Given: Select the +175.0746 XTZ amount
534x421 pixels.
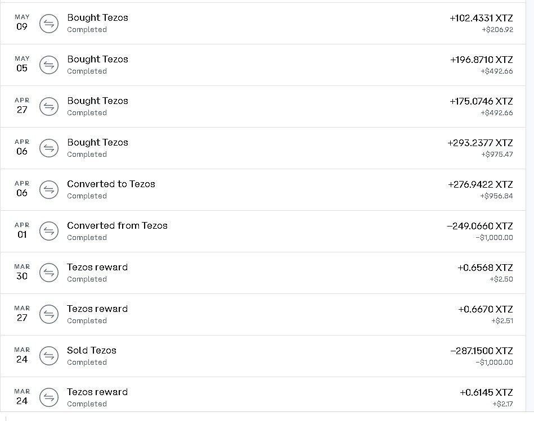Looking at the screenshot, I should (481, 101).
